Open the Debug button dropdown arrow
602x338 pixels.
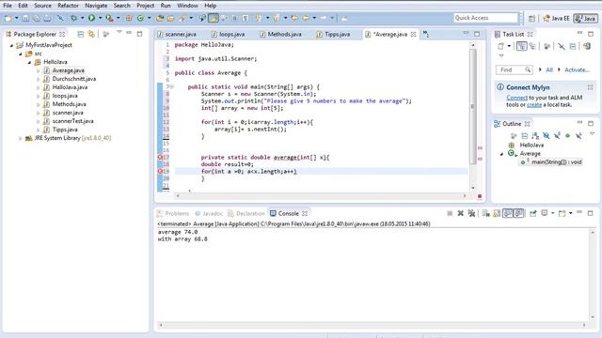(82, 18)
